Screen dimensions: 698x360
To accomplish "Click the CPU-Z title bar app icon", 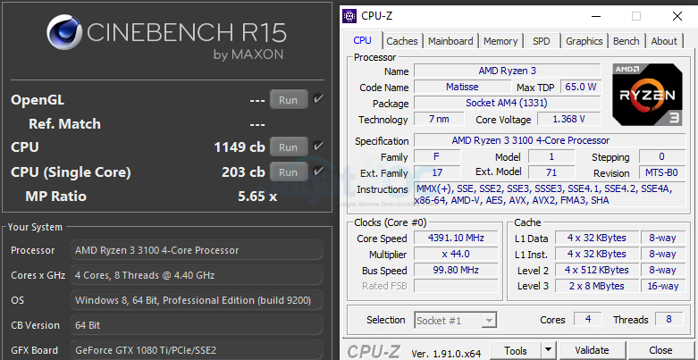I will (350, 15).
